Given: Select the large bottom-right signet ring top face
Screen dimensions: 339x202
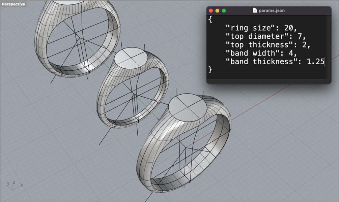Looking at the screenshot, I should click(187, 108).
